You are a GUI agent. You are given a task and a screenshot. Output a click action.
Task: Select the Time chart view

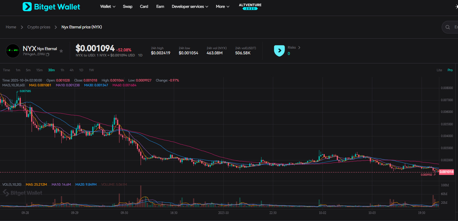click(x=6, y=70)
